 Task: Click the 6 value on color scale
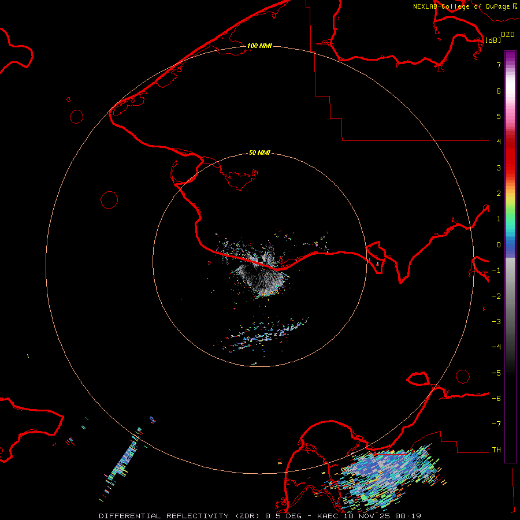[499, 91]
